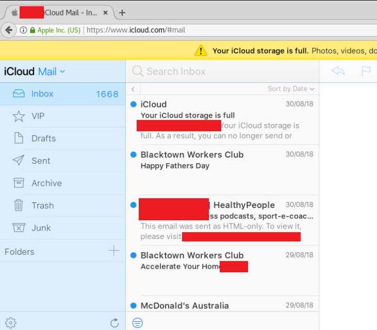Click the search magnifier icon
Screen dimensions: 377x330
tap(138, 71)
